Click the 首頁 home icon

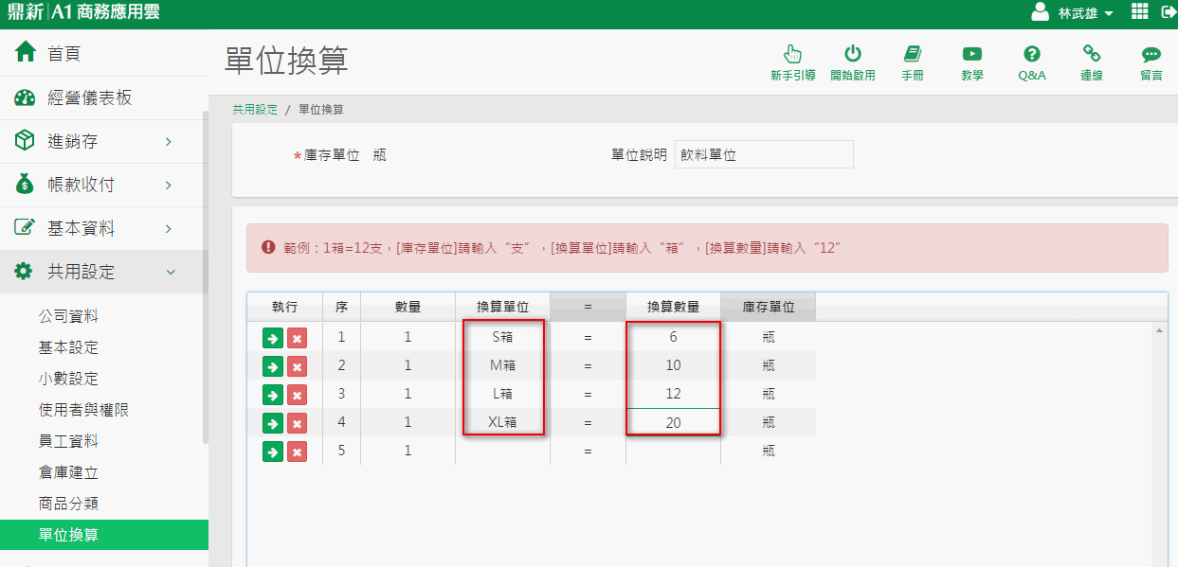pos(26,53)
